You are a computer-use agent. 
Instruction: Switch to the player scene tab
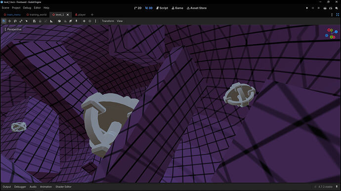click(x=80, y=15)
